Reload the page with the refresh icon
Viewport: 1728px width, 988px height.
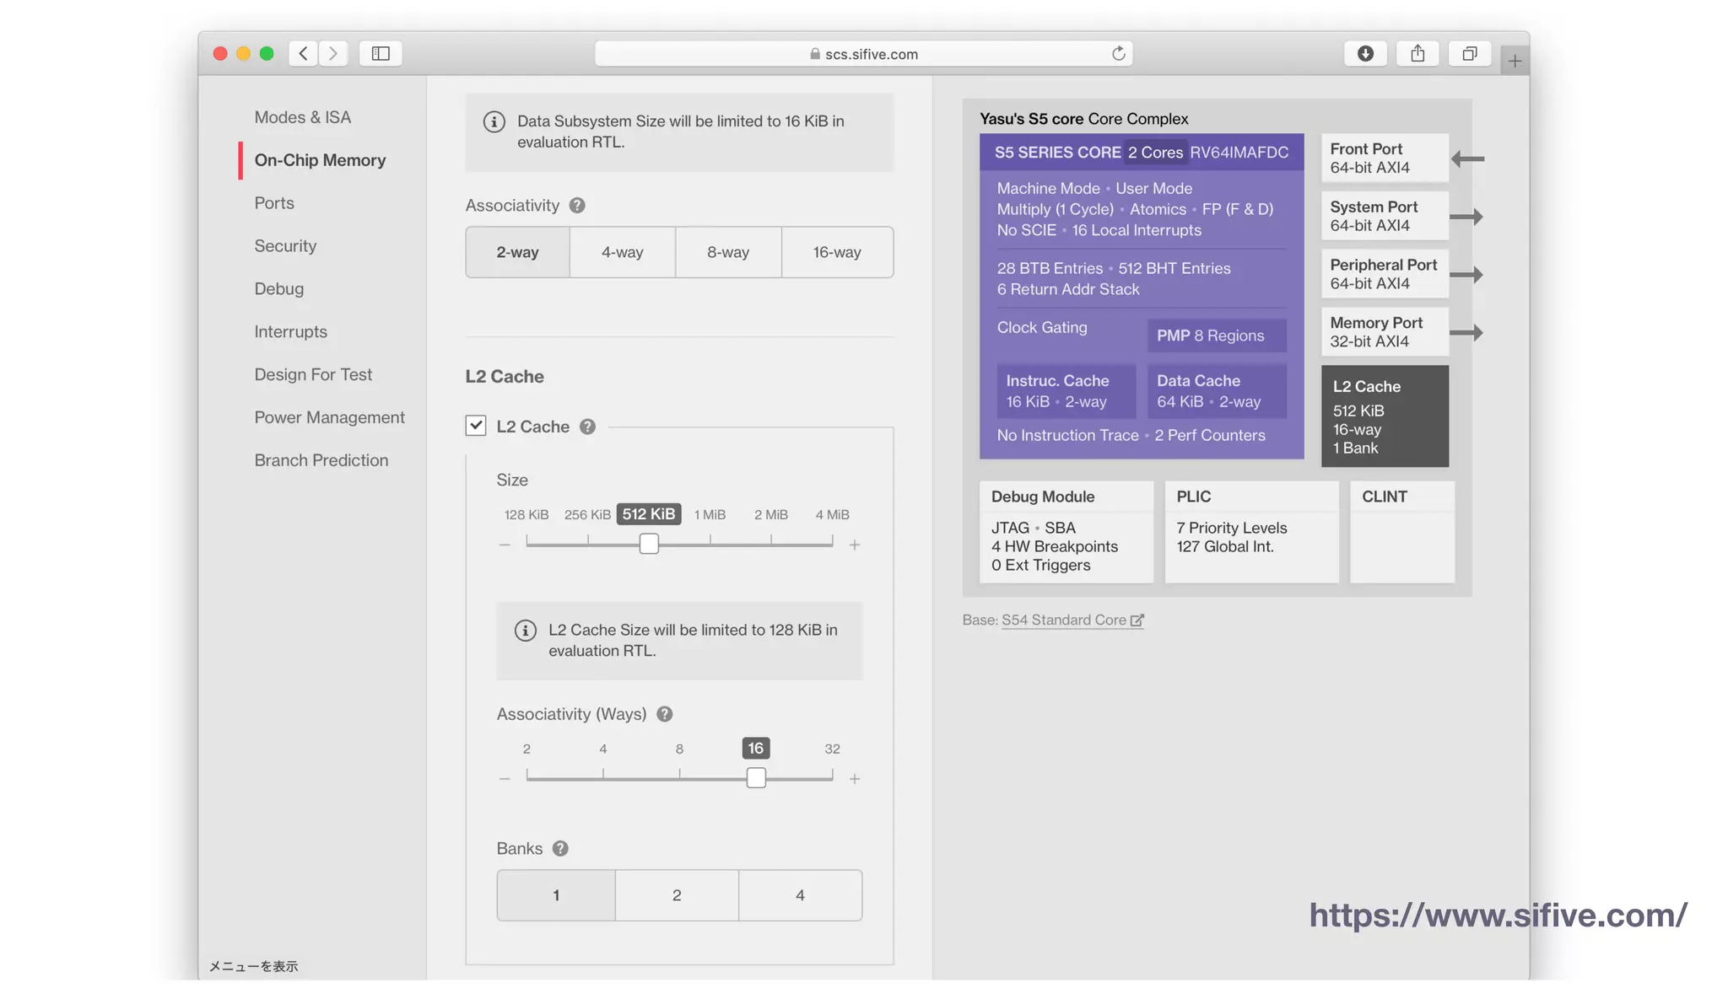(x=1118, y=54)
